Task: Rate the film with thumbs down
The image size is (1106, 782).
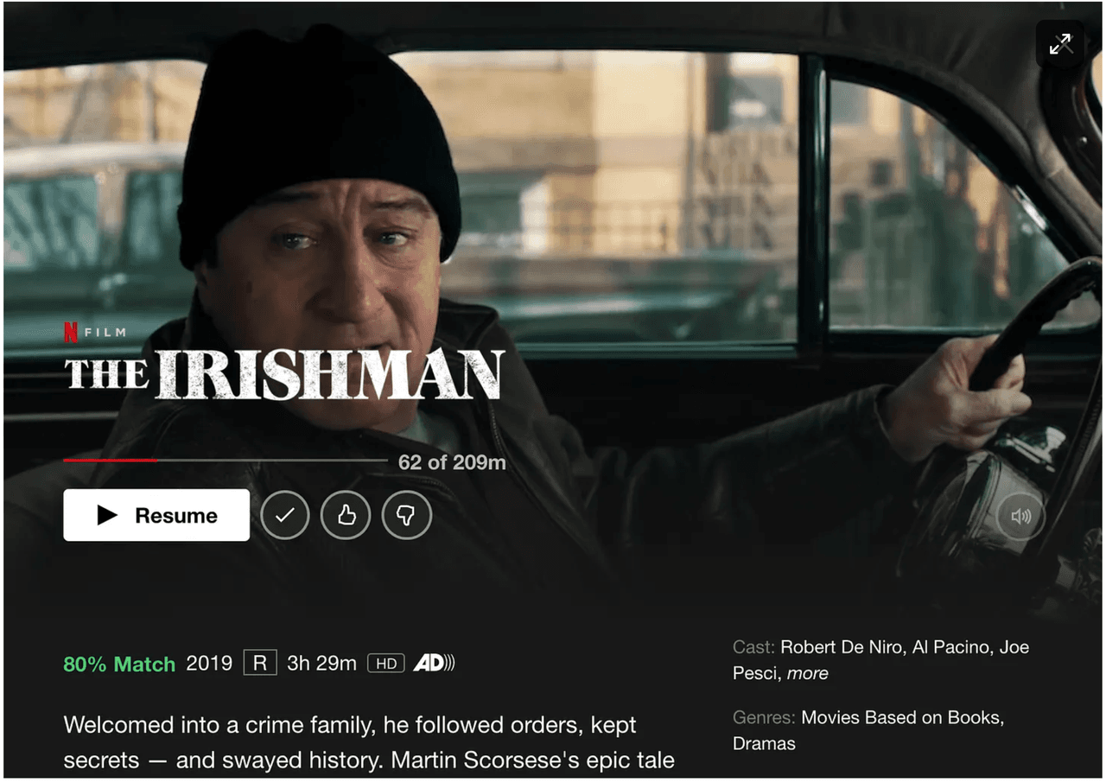Action: click(406, 515)
